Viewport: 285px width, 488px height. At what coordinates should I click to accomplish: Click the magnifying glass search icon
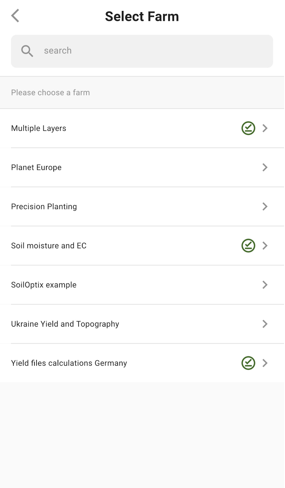point(27,51)
